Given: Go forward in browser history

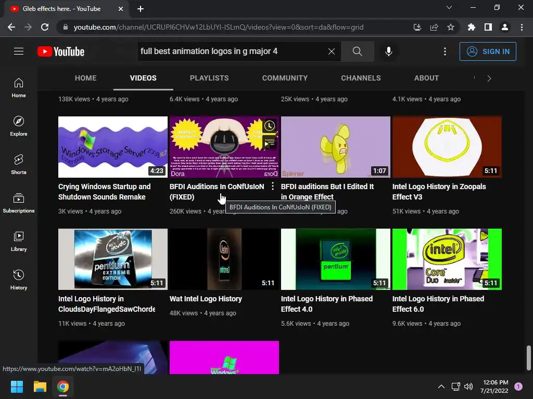Looking at the screenshot, I should pyautogui.click(x=28, y=27).
